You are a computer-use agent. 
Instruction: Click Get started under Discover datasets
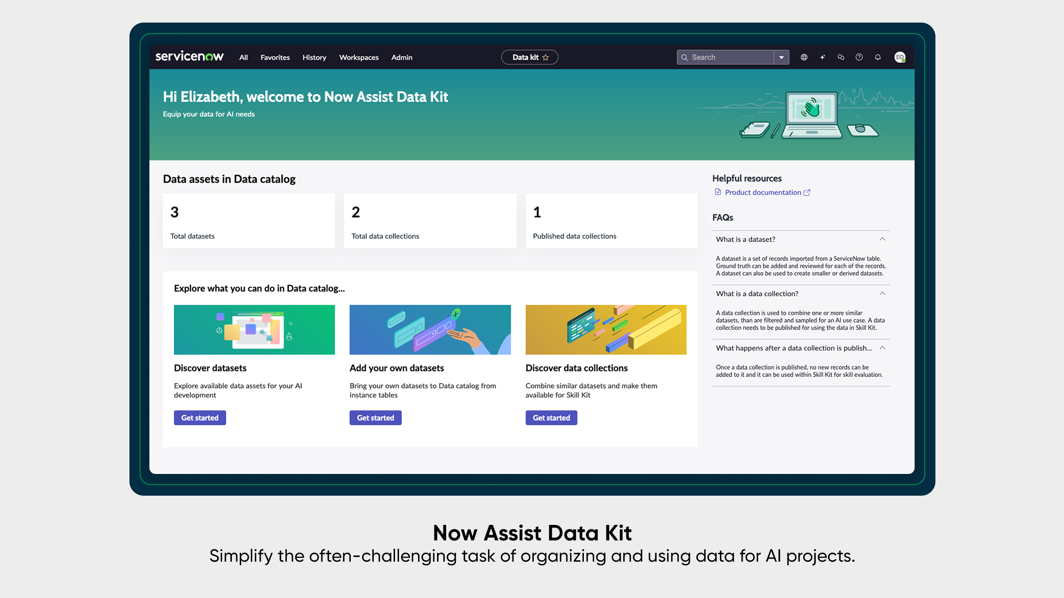pyautogui.click(x=199, y=418)
